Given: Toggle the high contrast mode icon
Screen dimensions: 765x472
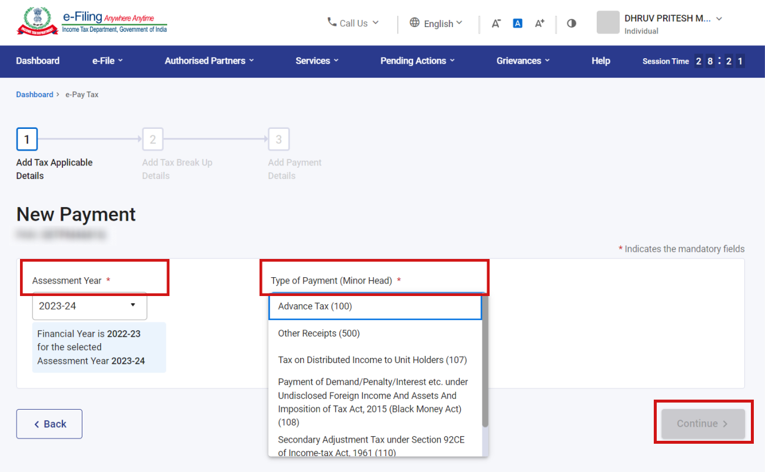Looking at the screenshot, I should pyautogui.click(x=571, y=24).
